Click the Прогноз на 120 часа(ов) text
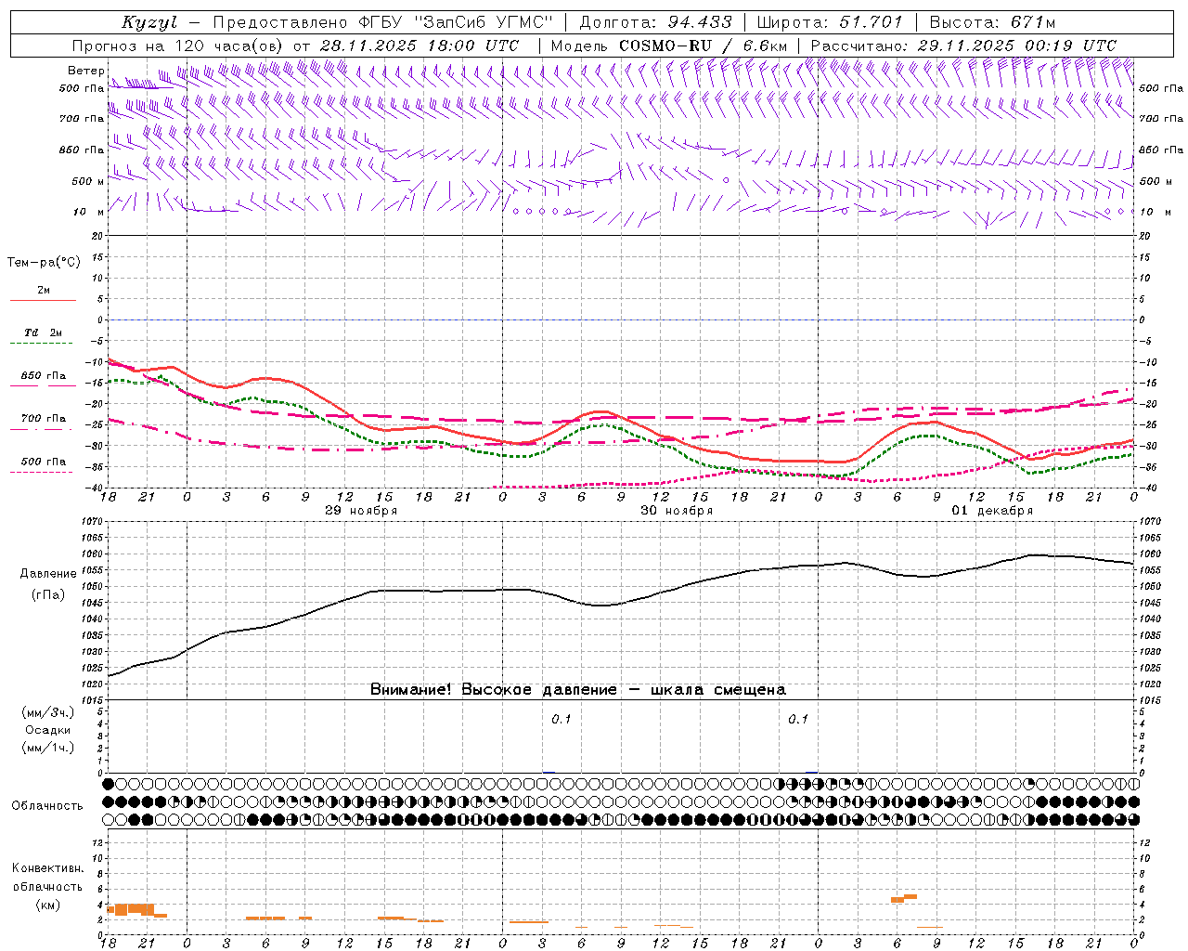Image resolution: width=1188 pixels, height=951 pixels. click(x=179, y=46)
